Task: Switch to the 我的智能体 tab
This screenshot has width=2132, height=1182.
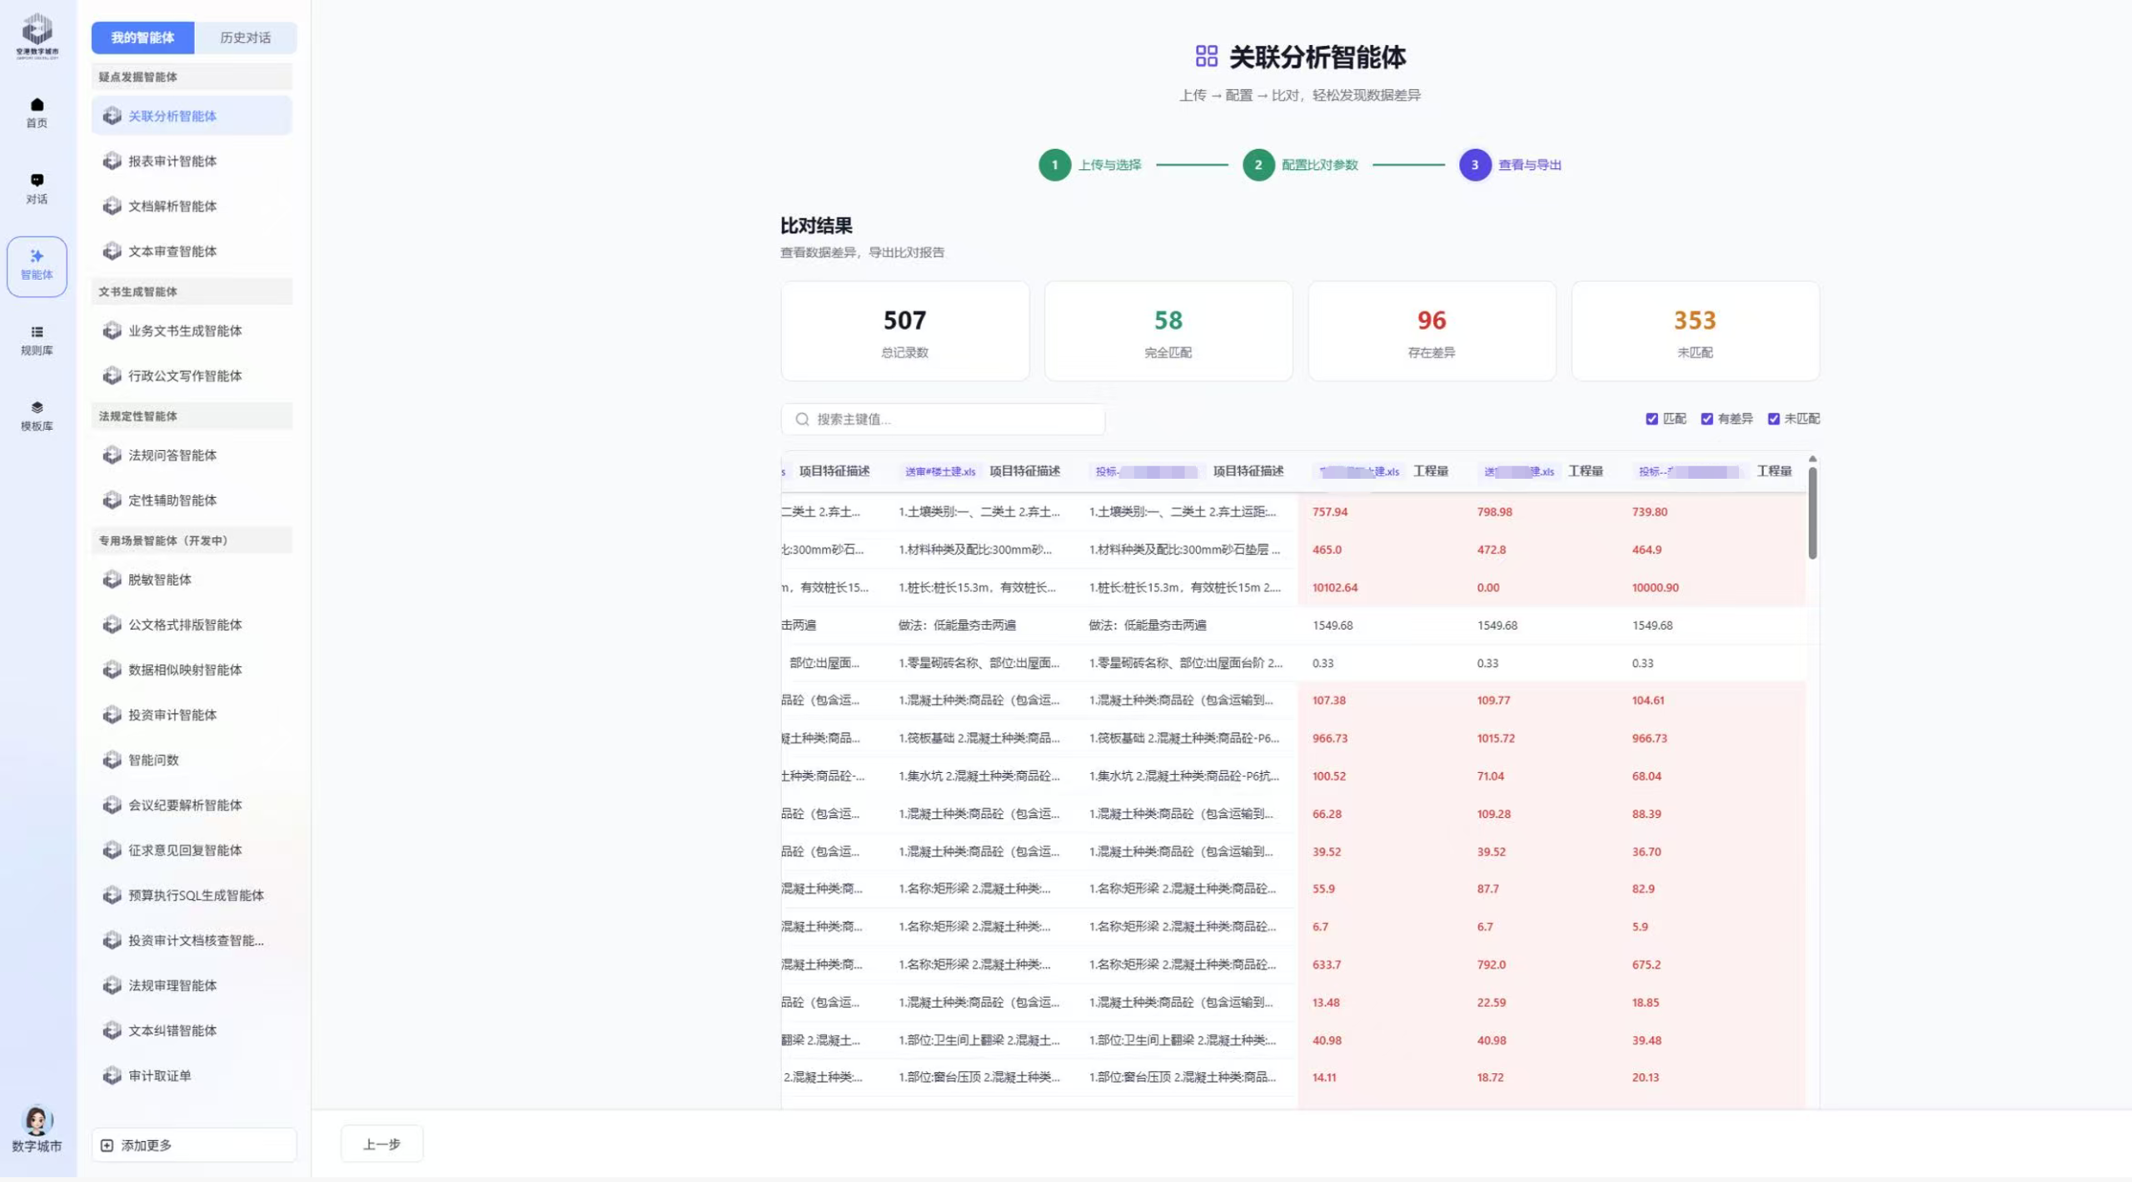Action: click(142, 37)
